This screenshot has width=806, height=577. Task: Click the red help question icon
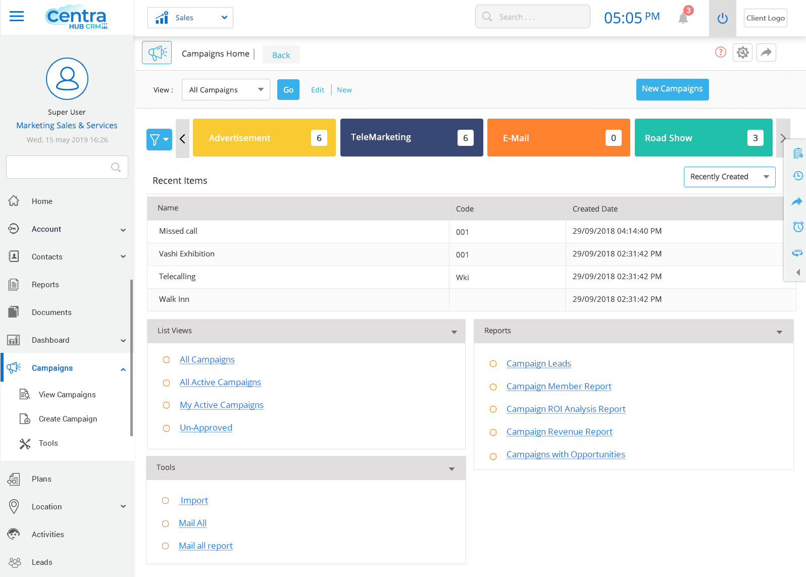[x=720, y=52]
